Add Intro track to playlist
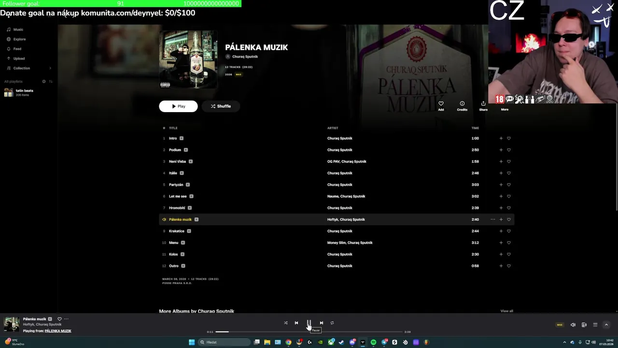Image resolution: width=618 pixels, height=348 pixels. tap(501, 138)
